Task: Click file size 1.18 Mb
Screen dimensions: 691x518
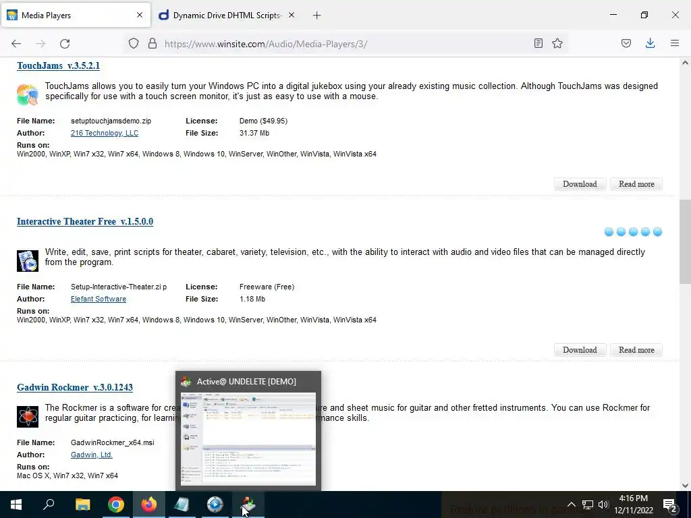Action: point(252,299)
